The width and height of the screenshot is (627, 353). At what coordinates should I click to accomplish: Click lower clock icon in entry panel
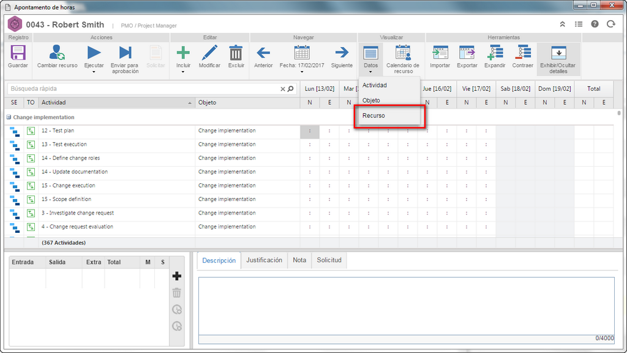tap(177, 326)
